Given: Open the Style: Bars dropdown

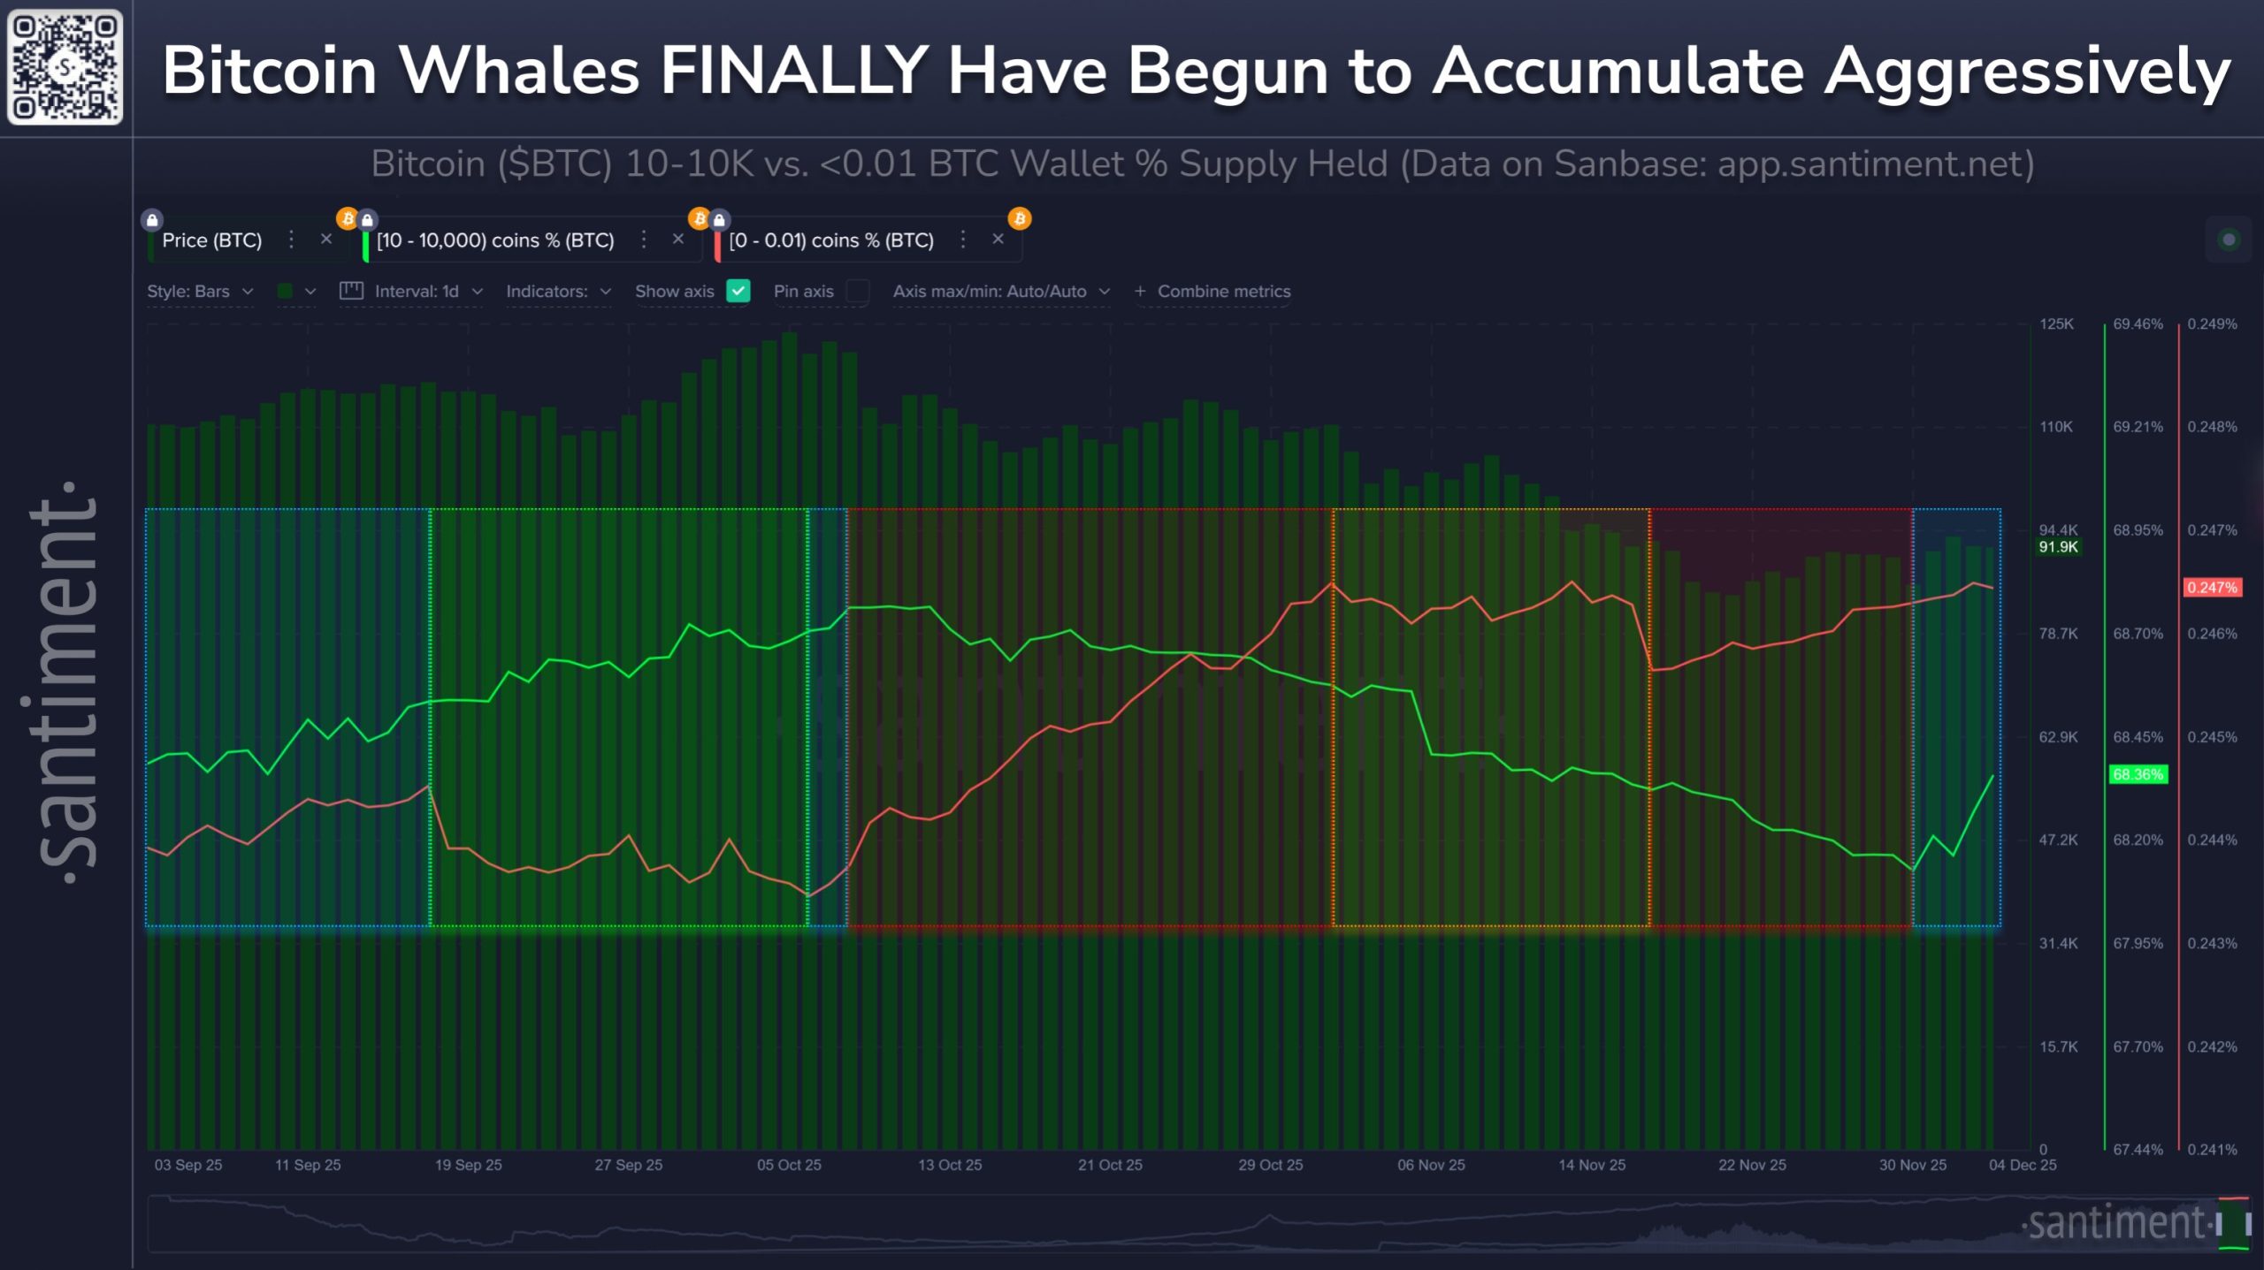Looking at the screenshot, I should pos(198,292).
